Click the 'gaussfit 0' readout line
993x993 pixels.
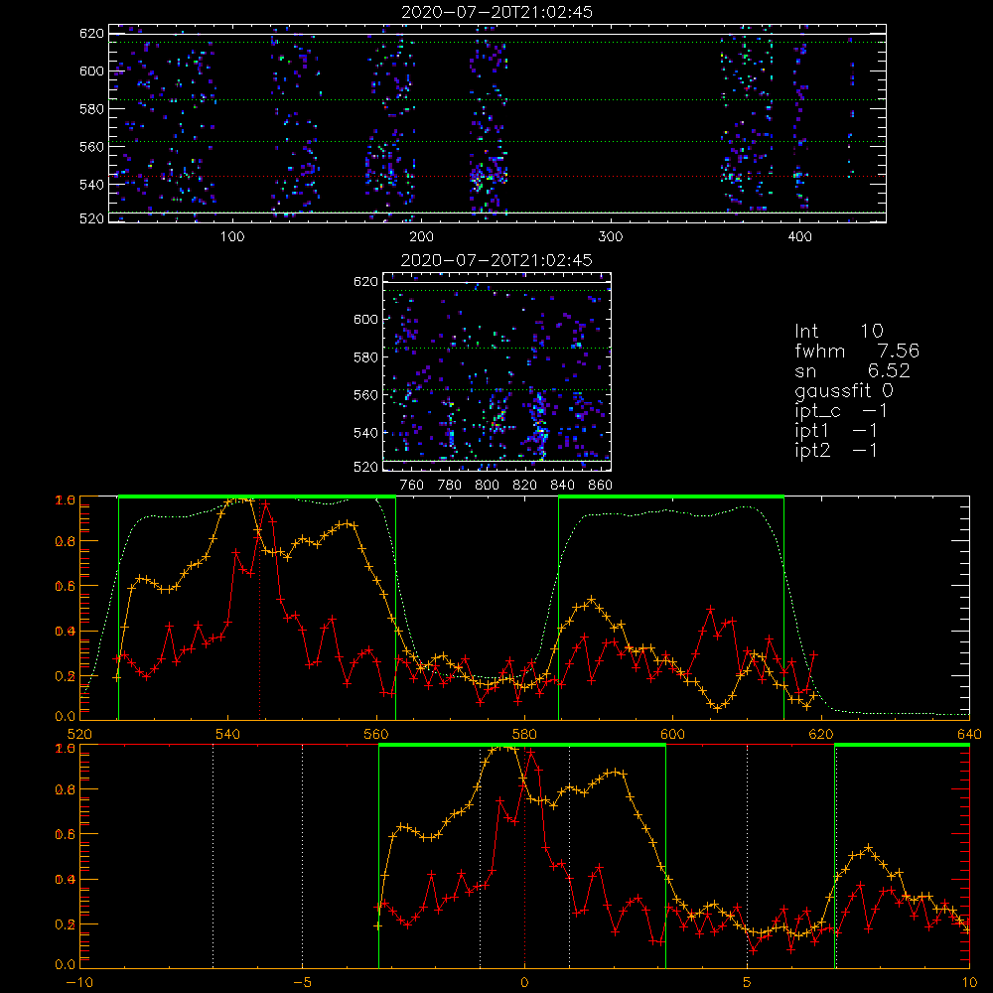(x=843, y=391)
